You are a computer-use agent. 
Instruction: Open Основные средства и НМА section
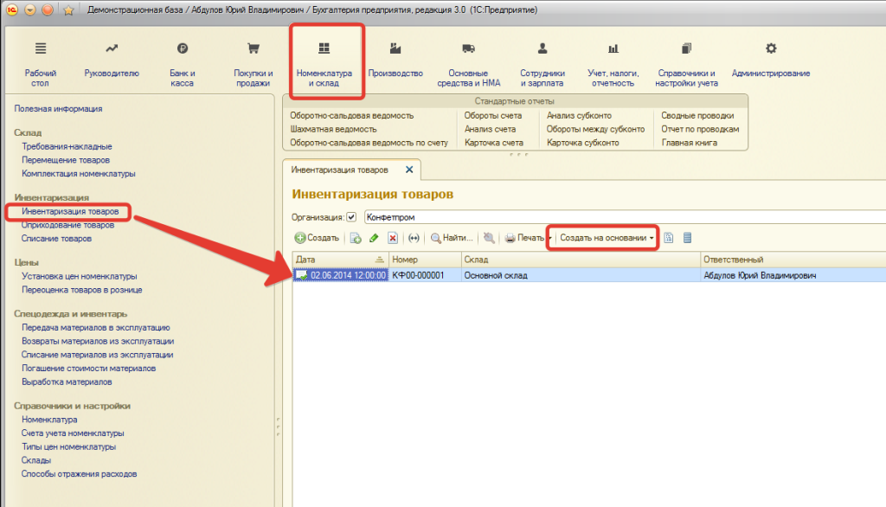(468, 63)
